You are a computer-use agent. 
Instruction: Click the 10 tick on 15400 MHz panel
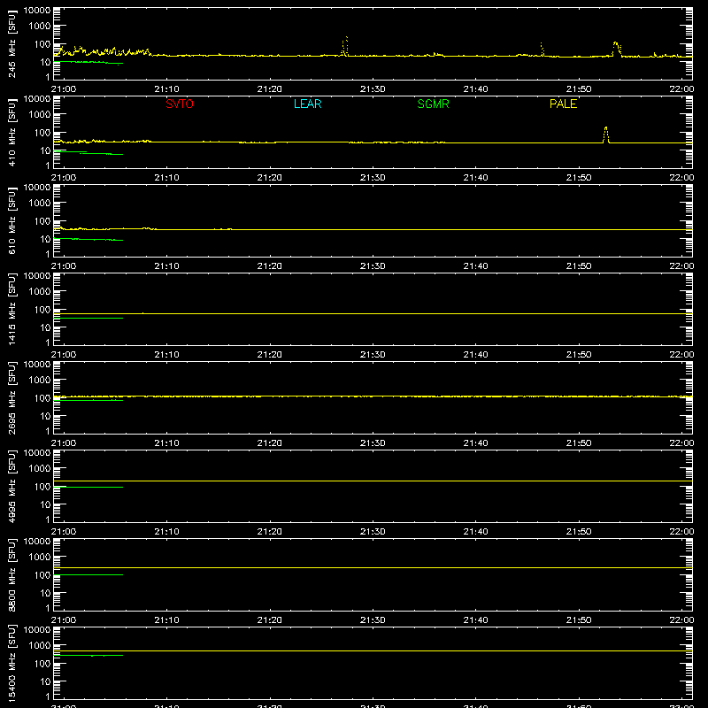click(45, 681)
